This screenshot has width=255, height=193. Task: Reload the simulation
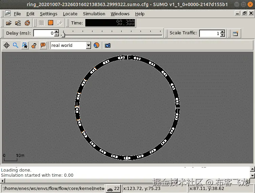(x=27, y=23)
